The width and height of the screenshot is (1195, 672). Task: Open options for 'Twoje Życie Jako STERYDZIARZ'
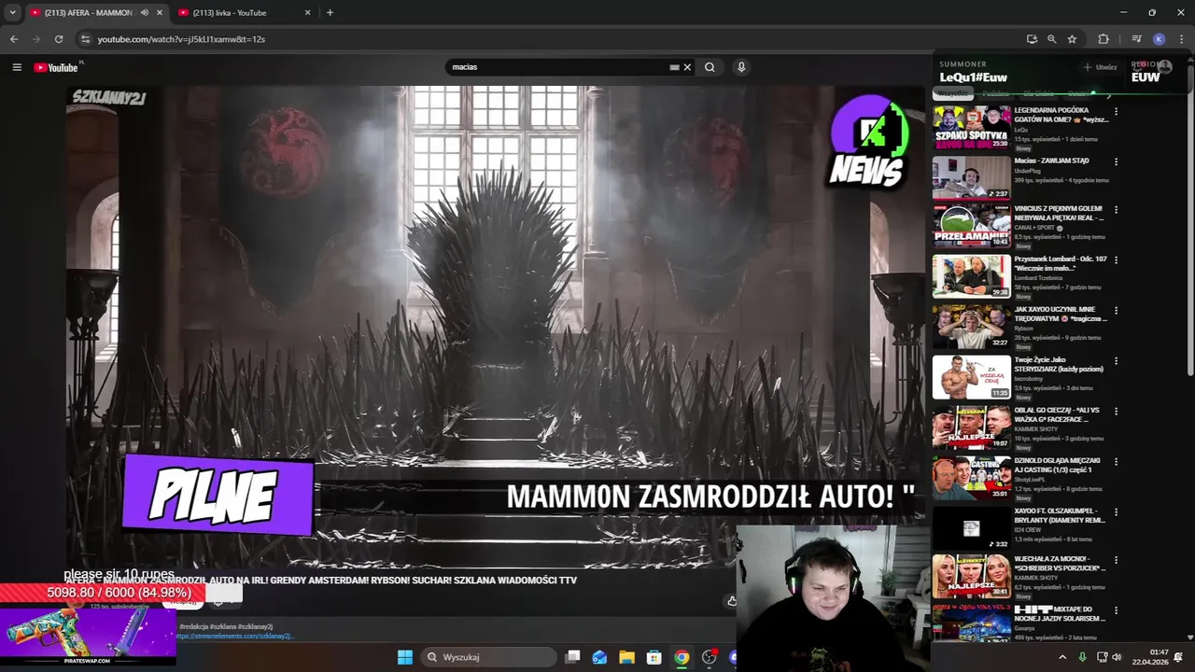(1116, 361)
